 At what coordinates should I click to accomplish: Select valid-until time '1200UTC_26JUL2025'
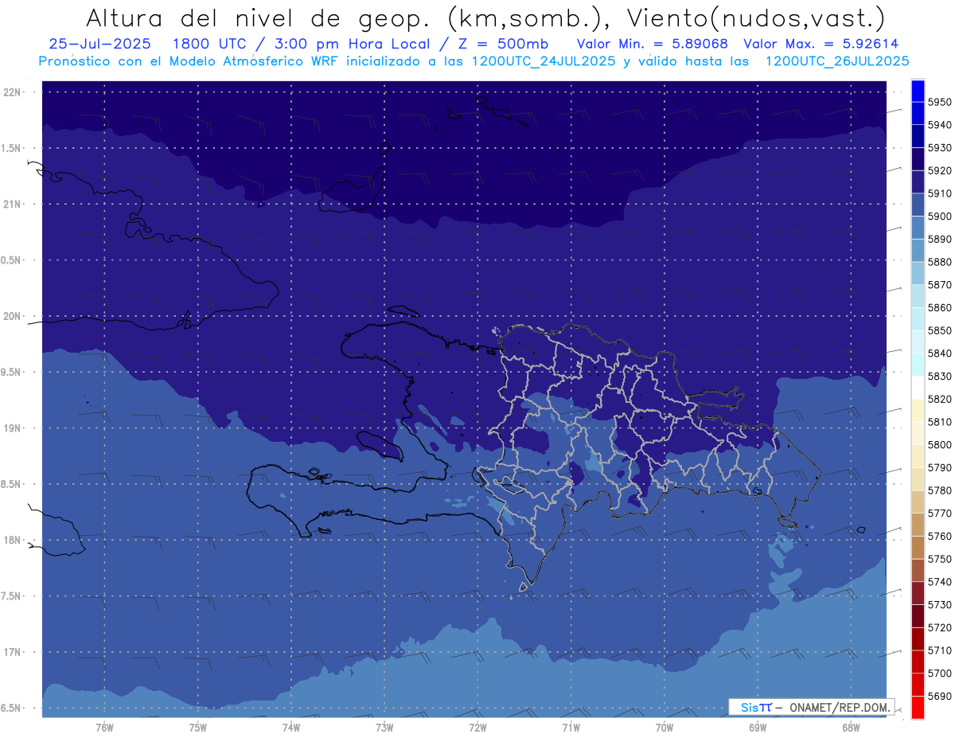pos(837,61)
